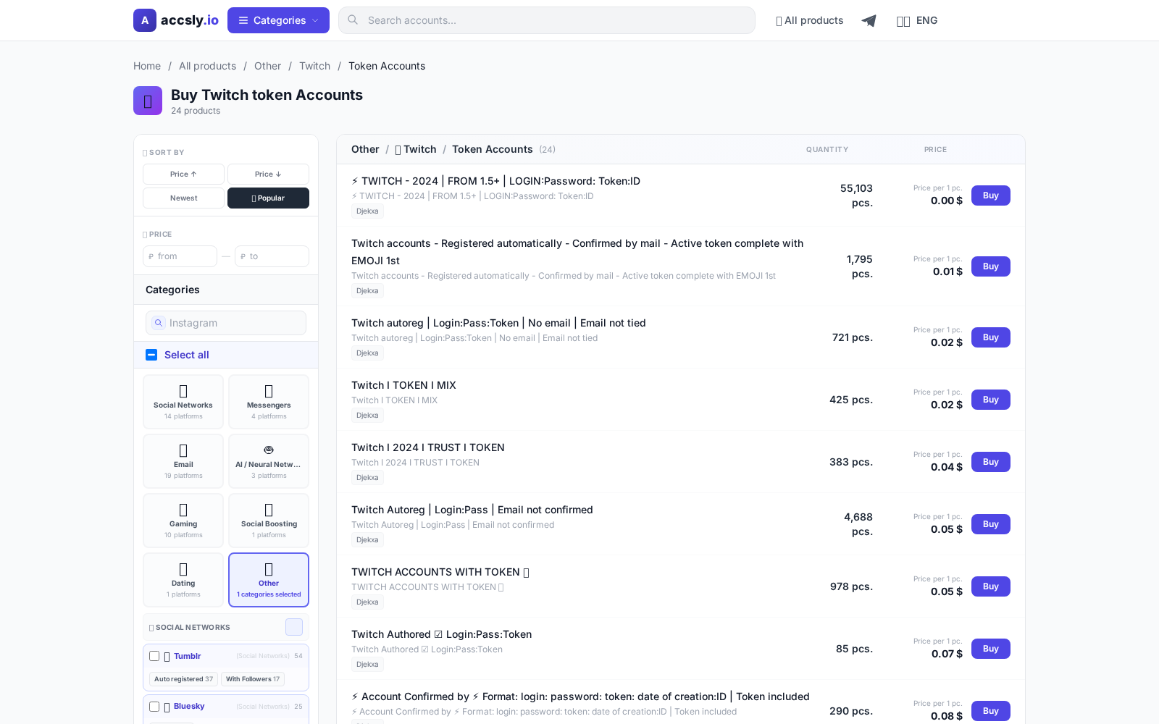Viewport: 1159px width, 724px height.
Task: Buy Twitch Authored Login:Pass:Token product
Action: (x=990, y=649)
